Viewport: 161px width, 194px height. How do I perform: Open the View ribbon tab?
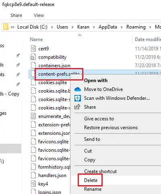pos(39,15)
